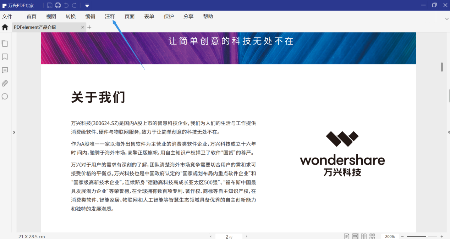The height and width of the screenshot is (239, 450).
Task: Click the Undo arrow icon
Action: (66, 5)
